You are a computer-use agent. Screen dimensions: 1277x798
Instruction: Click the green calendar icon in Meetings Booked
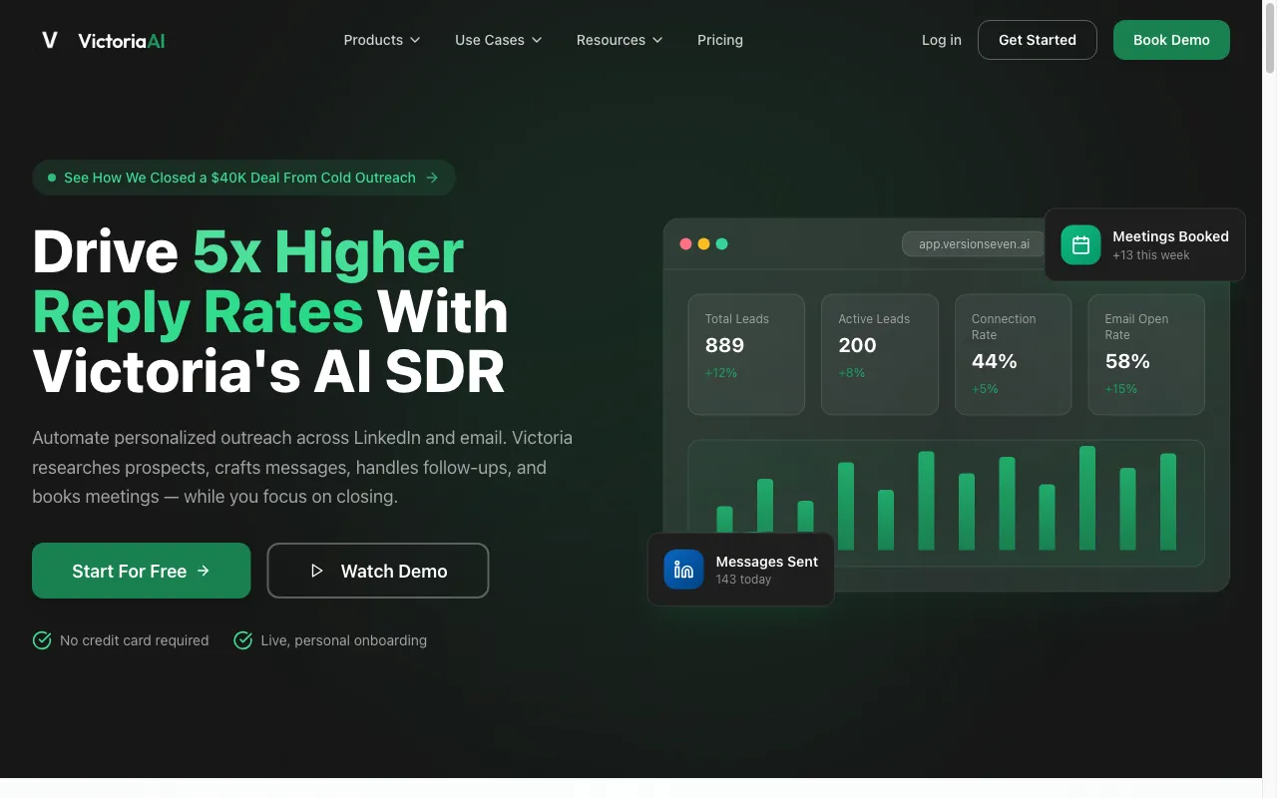tap(1080, 244)
